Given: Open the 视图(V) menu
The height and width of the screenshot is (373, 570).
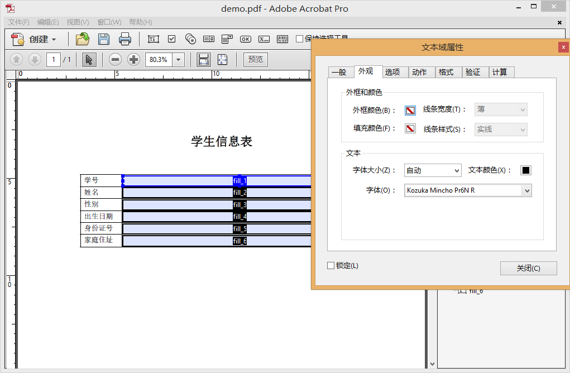Looking at the screenshot, I should [78, 22].
